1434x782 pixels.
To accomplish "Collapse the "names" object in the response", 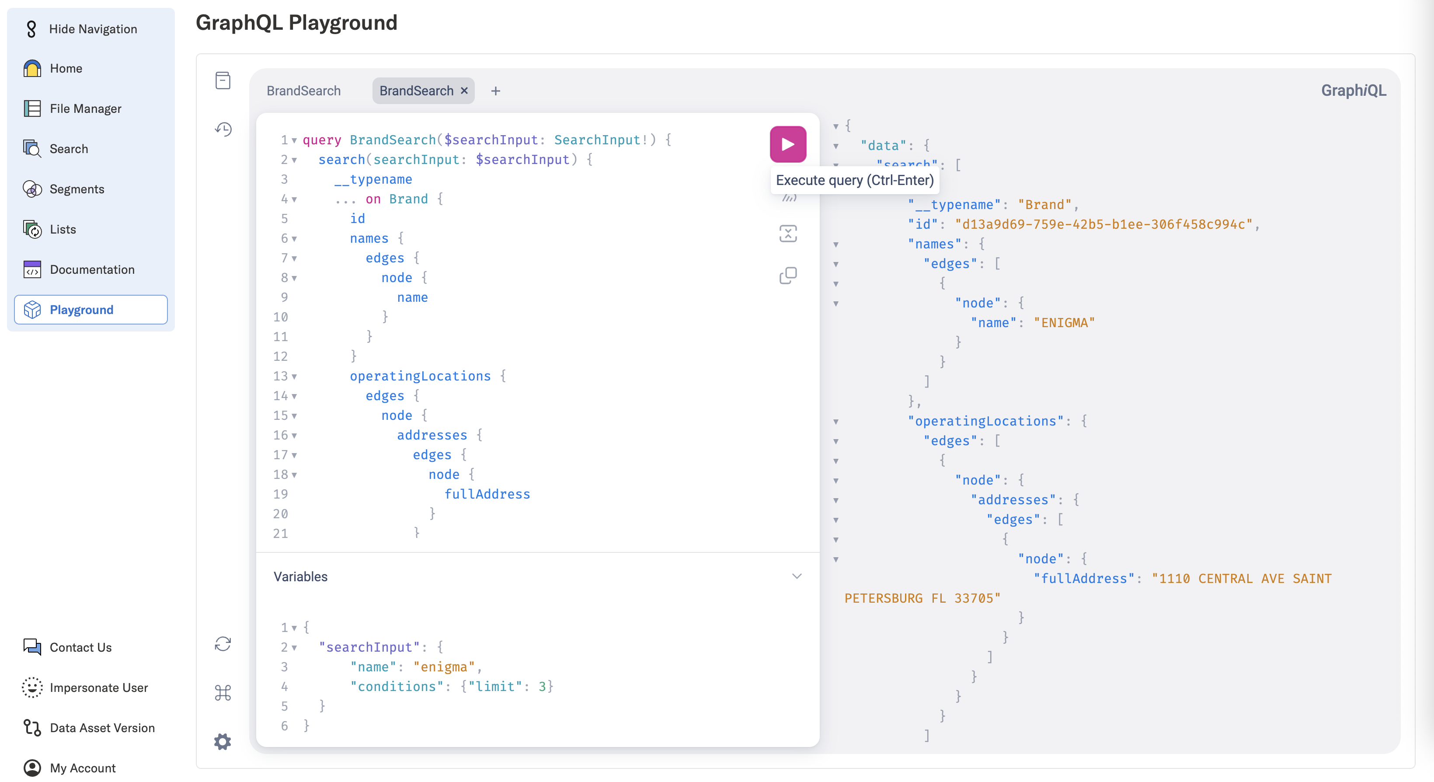I will click(835, 244).
